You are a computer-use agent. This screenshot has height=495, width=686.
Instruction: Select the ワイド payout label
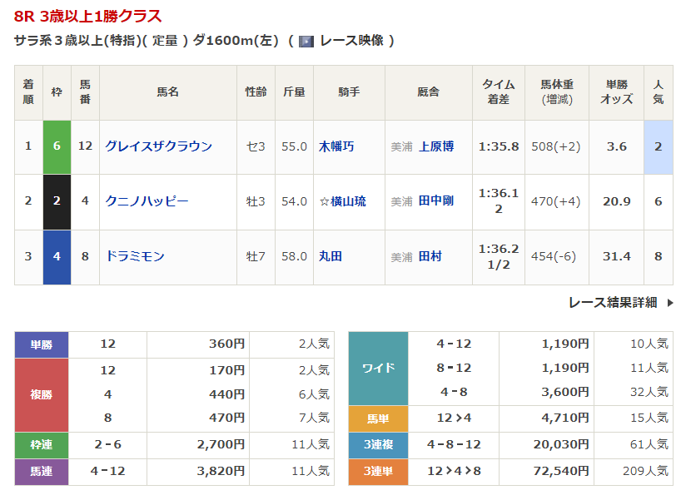tap(378, 368)
